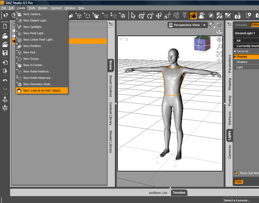Click the Export icon in left toolbar

5,71
